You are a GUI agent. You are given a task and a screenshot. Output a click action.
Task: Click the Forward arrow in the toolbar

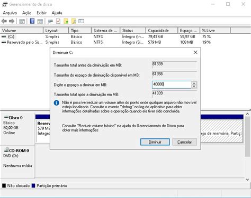click(x=12, y=21)
